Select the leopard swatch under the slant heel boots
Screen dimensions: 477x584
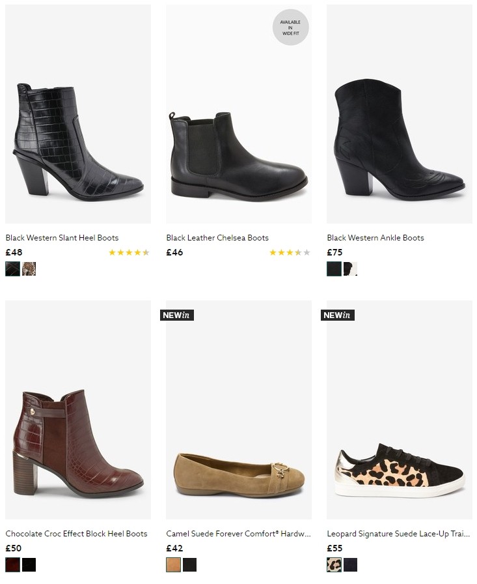[29, 269]
